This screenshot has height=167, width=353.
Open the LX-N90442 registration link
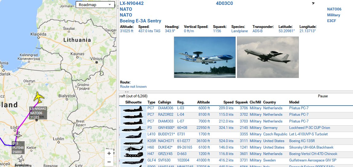tap(131, 3)
